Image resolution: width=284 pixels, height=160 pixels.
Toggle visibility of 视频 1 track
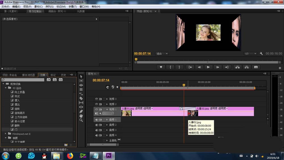coord(96,109)
